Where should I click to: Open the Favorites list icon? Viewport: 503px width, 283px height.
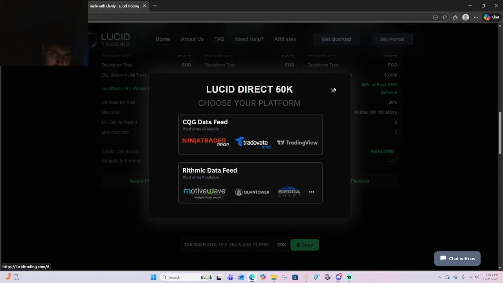pyautogui.click(x=455, y=17)
